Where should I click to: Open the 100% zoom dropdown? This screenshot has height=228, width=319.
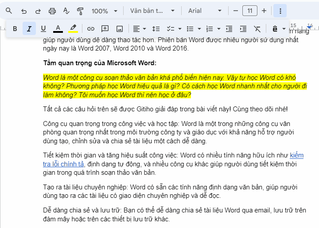point(105,11)
